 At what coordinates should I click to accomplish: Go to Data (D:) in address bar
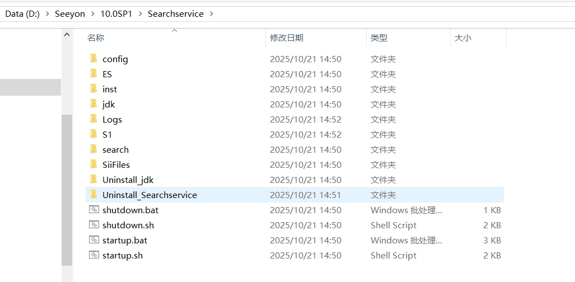point(22,14)
